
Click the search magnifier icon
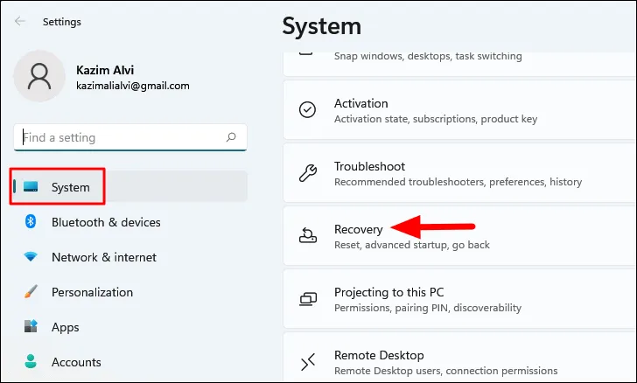coord(231,137)
